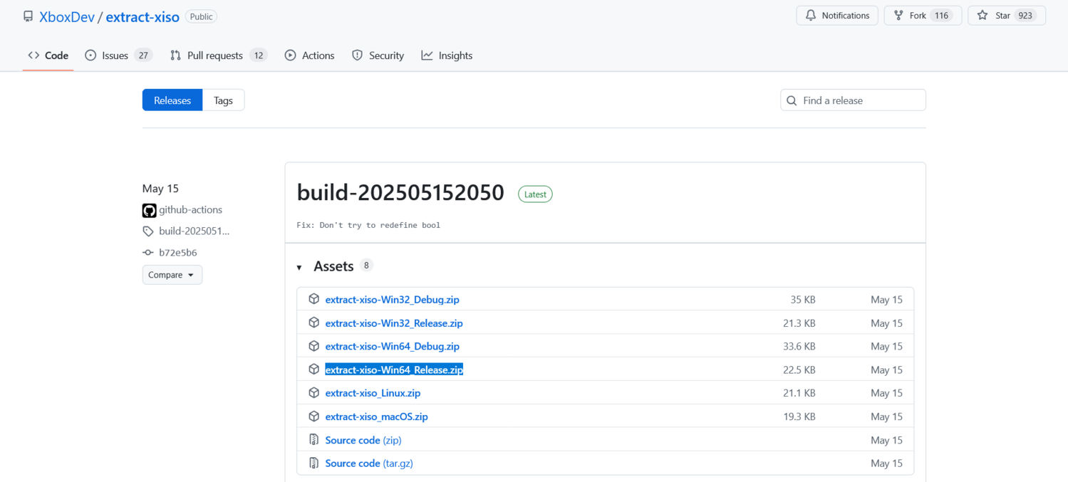
Task: Click the Notifications bell button
Action: 837,16
